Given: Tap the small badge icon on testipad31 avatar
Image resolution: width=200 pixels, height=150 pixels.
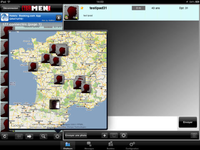Looking at the screenshot, I should tap(67, 17).
